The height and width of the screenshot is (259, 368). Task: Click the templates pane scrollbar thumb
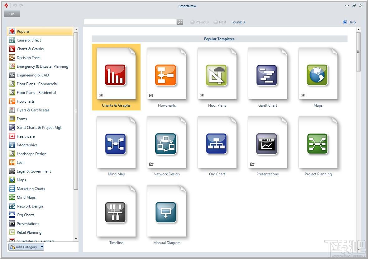358,52
